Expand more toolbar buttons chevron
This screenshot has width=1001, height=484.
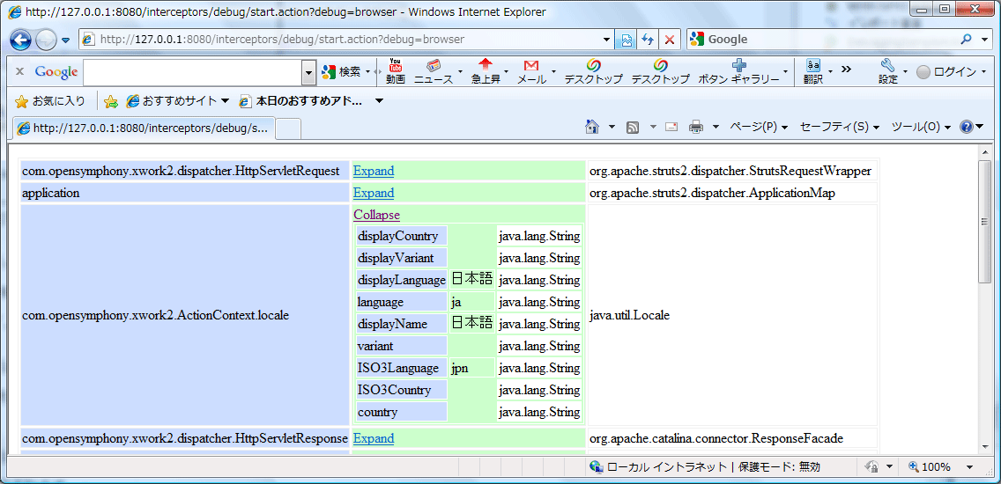pos(847,69)
